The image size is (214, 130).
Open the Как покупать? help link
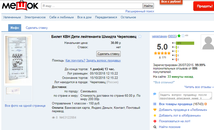[x=75, y=60]
